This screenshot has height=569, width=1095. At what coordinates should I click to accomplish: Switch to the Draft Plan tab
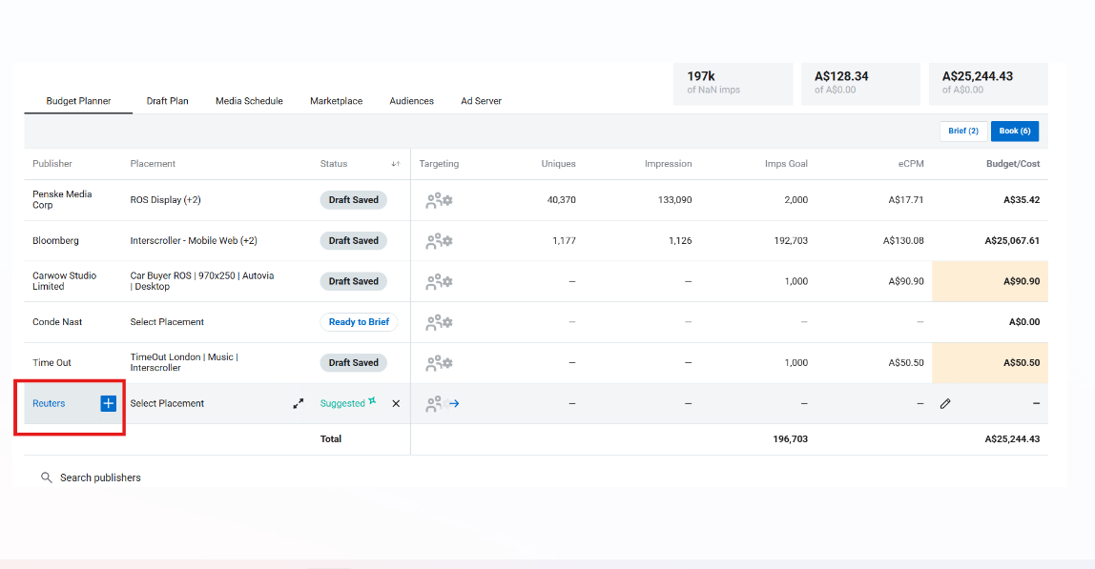167,101
